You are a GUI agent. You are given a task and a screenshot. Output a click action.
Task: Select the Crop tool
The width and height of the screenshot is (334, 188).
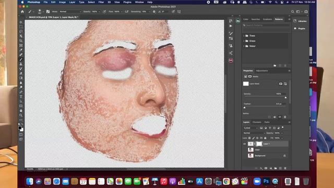tap(21, 41)
